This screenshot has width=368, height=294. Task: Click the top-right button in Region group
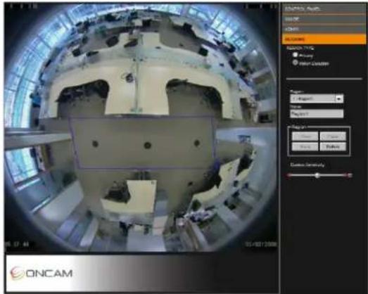(x=333, y=136)
